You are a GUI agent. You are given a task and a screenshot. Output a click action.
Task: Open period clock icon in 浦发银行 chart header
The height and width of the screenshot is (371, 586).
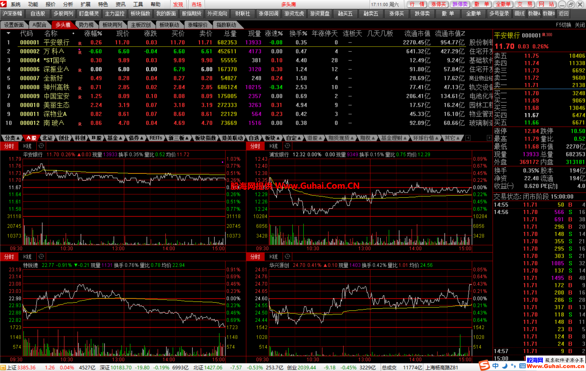point(287,146)
